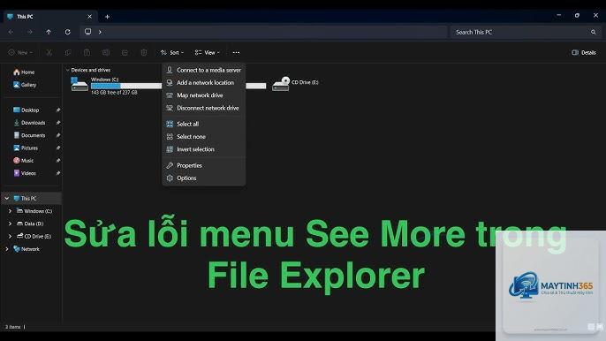This screenshot has width=606, height=341.
Task: Choose Add a network location
Action: [204, 83]
